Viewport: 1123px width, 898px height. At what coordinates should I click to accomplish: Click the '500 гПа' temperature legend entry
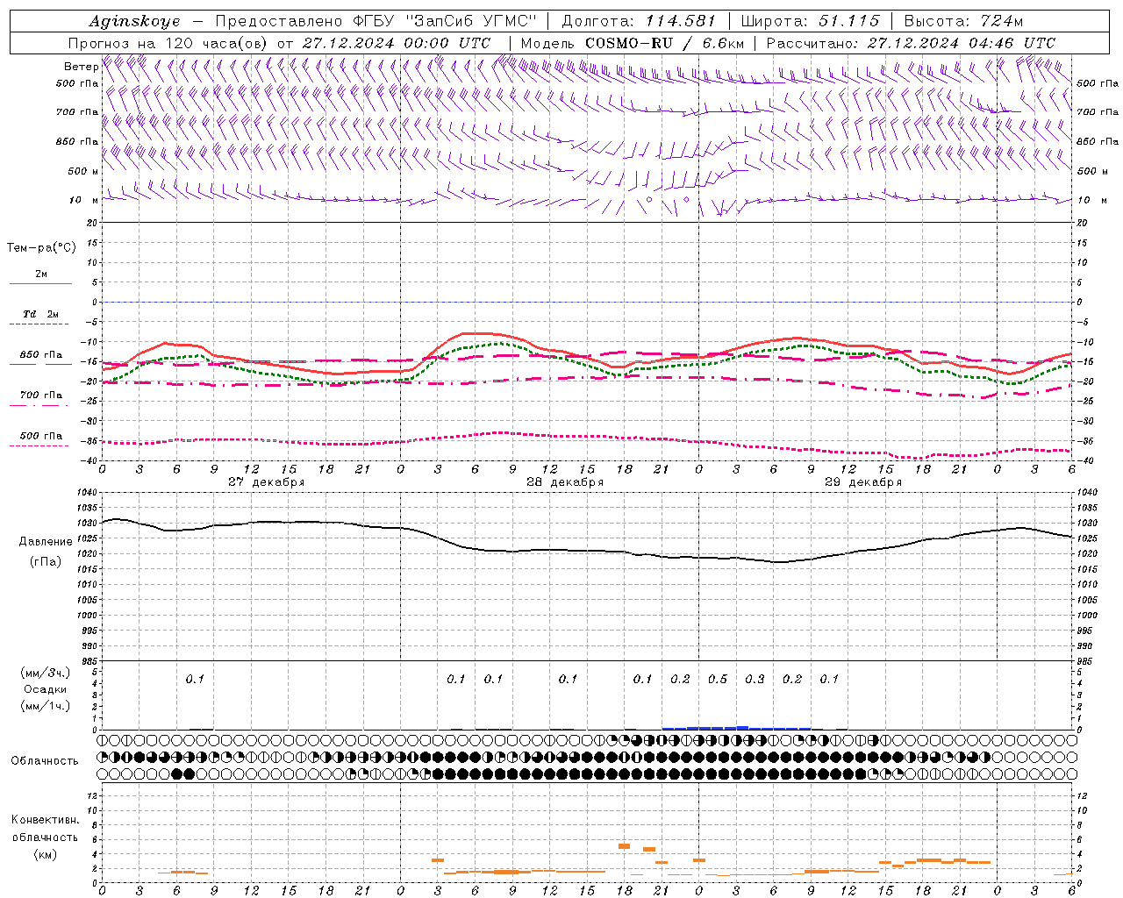(41, 436)
